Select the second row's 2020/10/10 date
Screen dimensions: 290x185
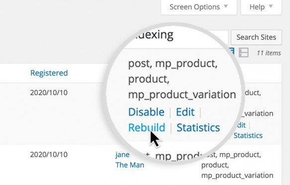(49, 155)
